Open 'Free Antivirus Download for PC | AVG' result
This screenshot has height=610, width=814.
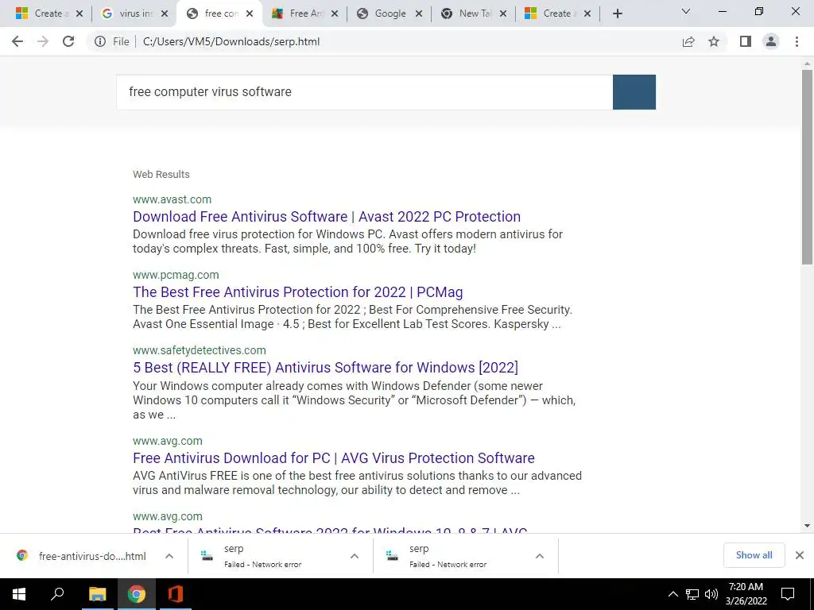click(x=334, y=458)
